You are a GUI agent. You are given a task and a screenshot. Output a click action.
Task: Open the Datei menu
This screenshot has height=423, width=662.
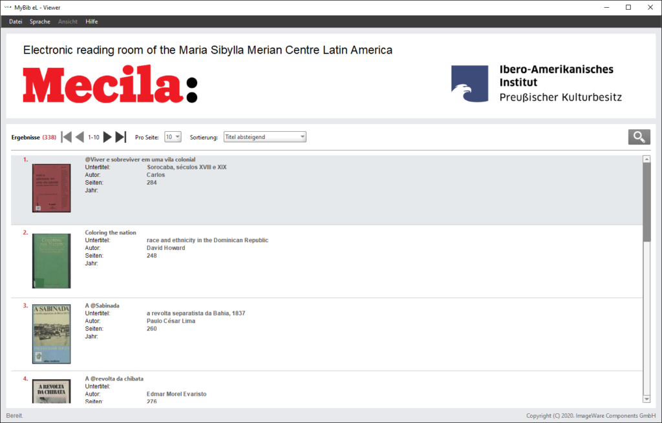[16, 21]
